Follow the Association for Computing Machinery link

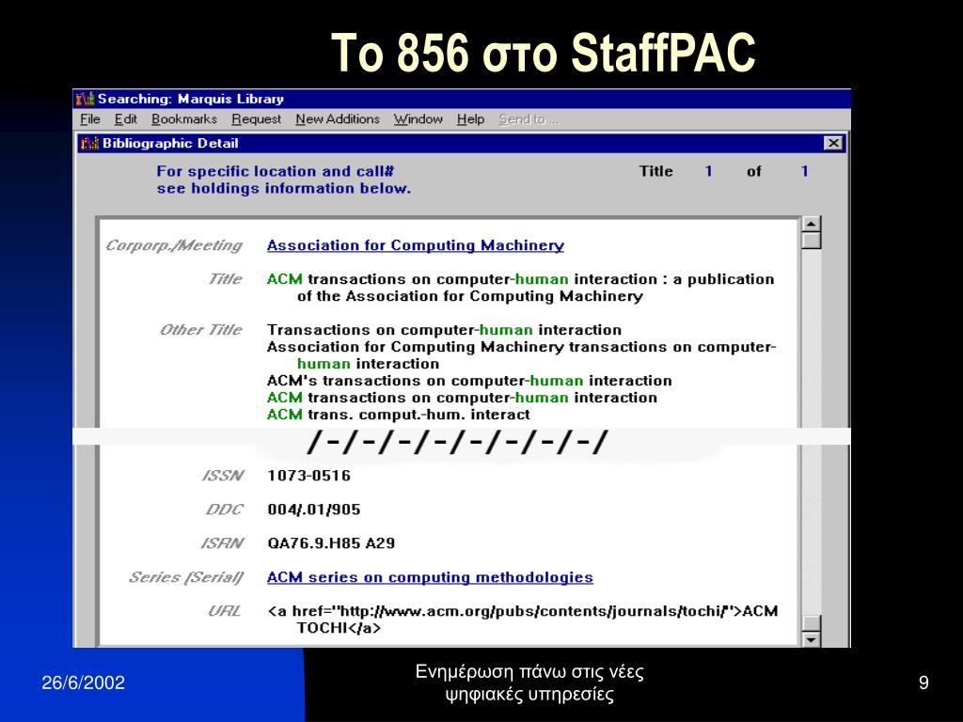point(415,245)
